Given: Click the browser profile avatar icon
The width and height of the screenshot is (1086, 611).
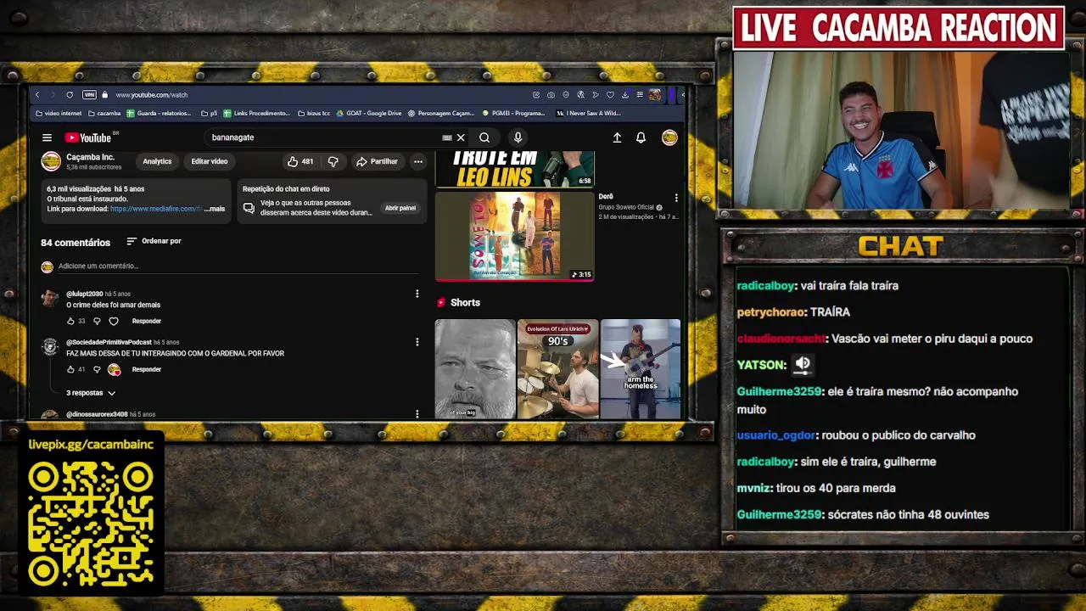Looking at the screenshot, I should pos(655,95).
